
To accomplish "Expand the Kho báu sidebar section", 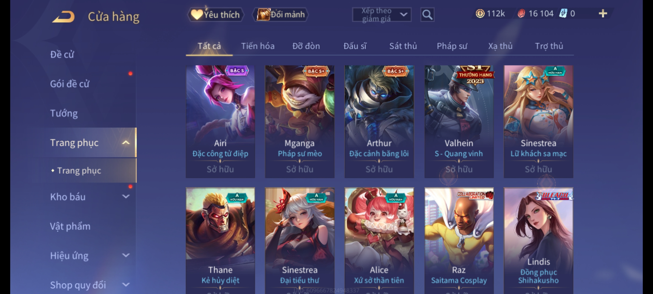I will click(x=126, y=197).
